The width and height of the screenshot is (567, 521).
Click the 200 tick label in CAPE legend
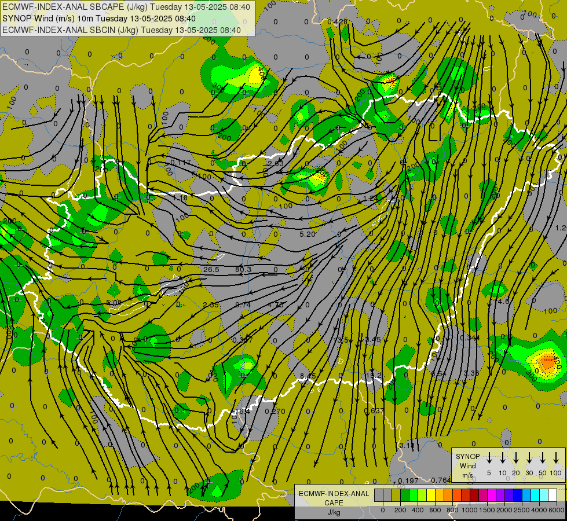point(400,510)
